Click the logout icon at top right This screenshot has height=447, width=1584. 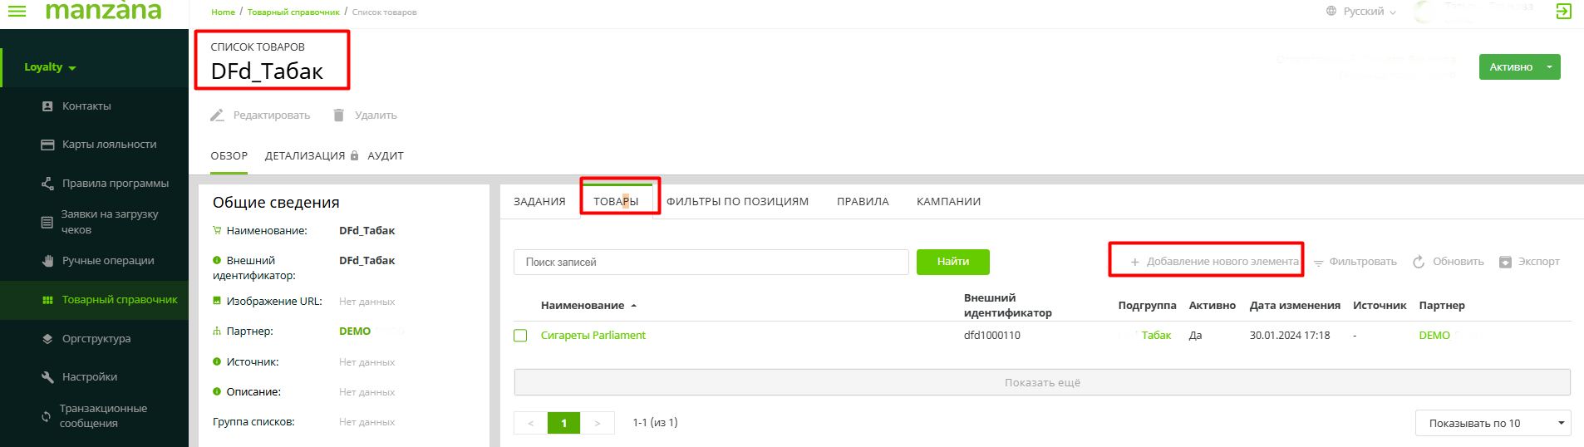coord(1563,11)
